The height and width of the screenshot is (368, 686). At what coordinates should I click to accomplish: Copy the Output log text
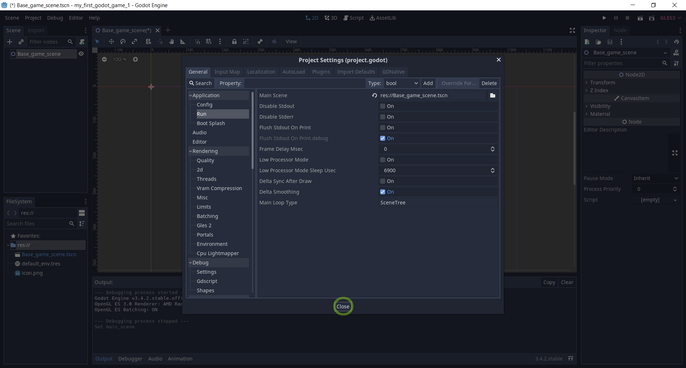pyautogui.click(x=549, y=282)
